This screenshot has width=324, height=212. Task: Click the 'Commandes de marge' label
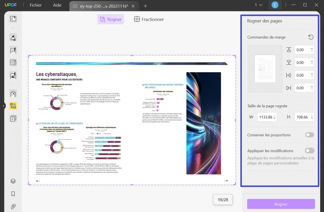[266, 37]
